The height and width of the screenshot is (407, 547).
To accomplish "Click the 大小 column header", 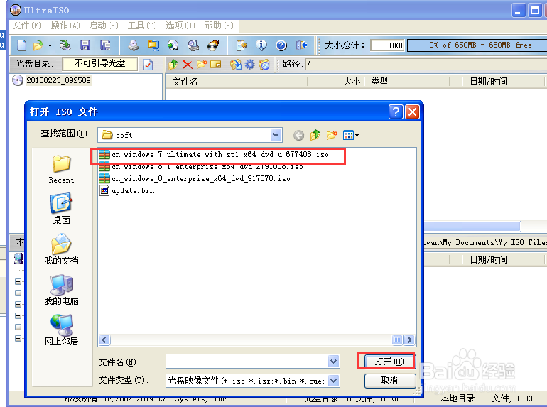I will (336, 82).
